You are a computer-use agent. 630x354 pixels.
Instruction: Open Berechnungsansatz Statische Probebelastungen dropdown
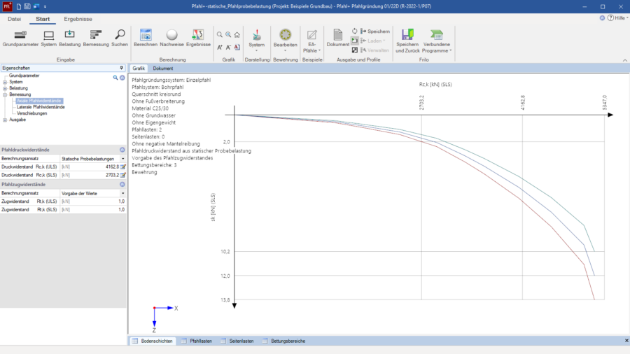click(x=123, y=159)
